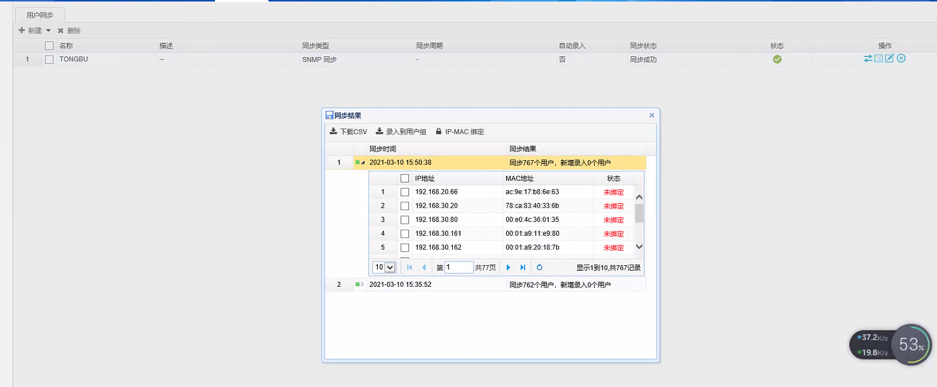The width and height of the screenshot is (937, 387).
Task: Expand the 2021-03-10 15:35:52 sync record
Action: click(x=362, y=284)
